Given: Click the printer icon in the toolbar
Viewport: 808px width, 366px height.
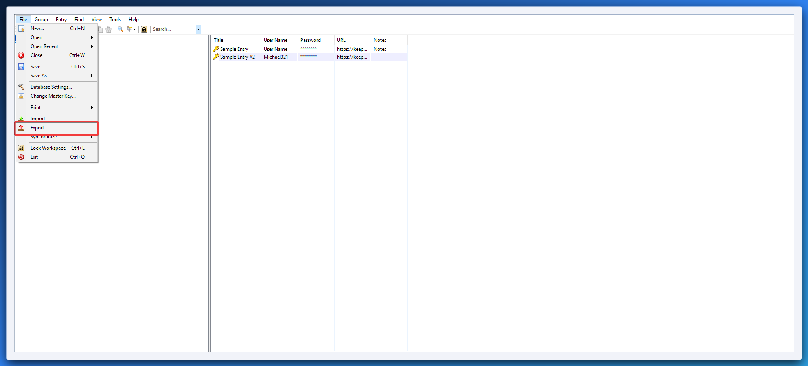Looking at the screenshot, I should tap(109, 29).
